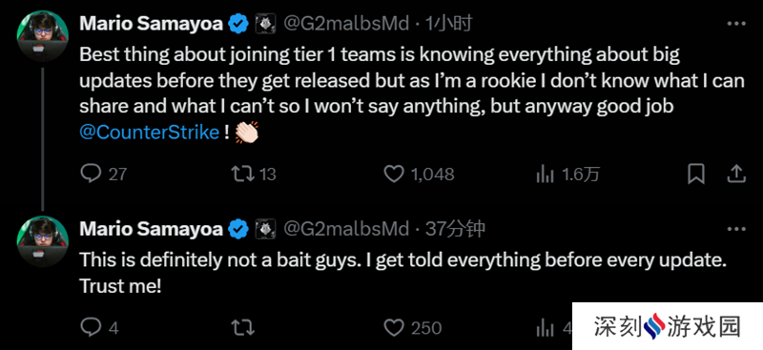Reply to the 'not a bait' tweet
Image resolution: width=763 pixels, height=350 pixels.
coord(91,328)
